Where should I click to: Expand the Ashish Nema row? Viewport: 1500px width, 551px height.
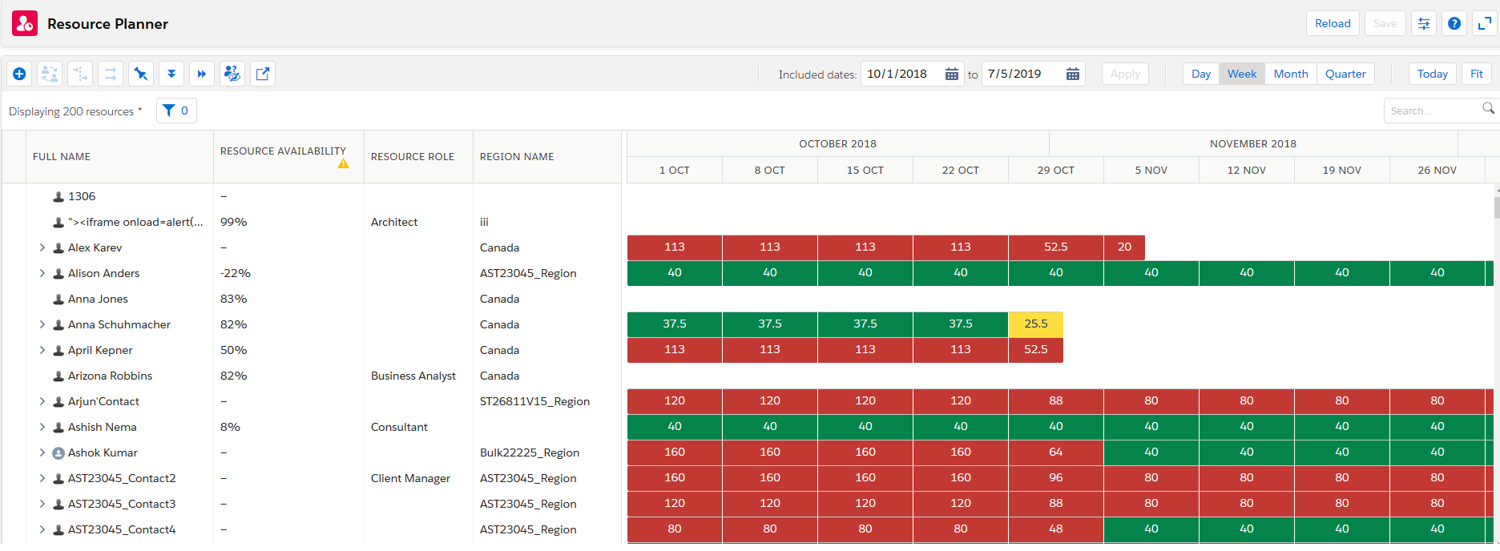coord(42,427)
